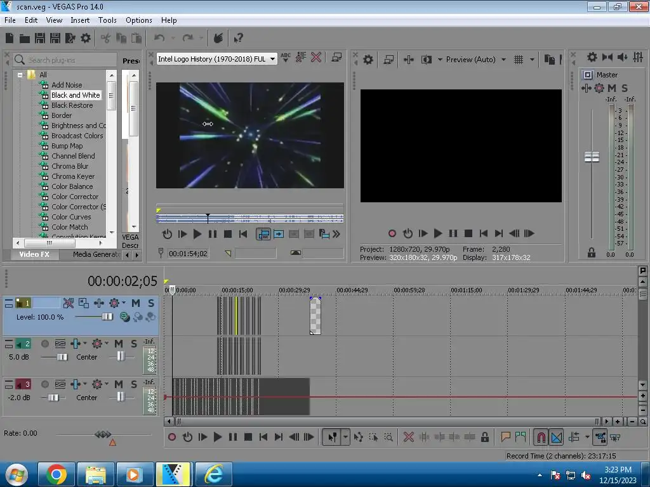Image resolution: width=650 pixels, height=487 pixels.
Task: Open the Insert menu
Action: coord(80,20)
